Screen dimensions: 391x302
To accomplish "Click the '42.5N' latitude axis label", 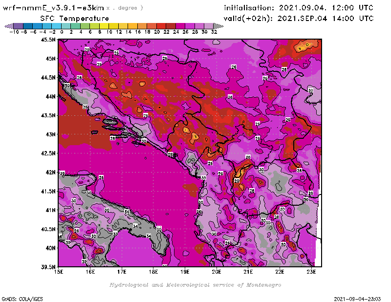I will point(48,153).
